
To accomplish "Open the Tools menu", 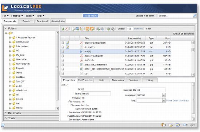I will (x=30, y=16).
